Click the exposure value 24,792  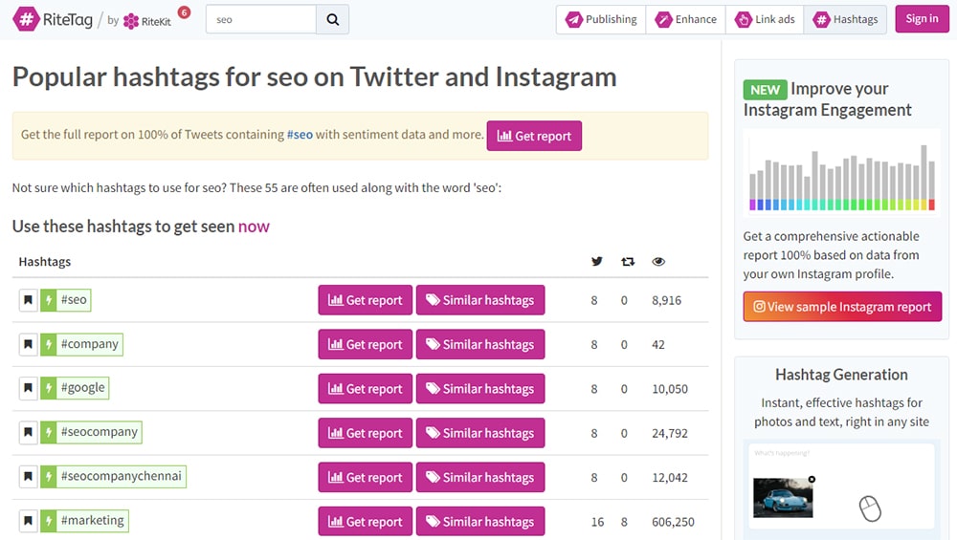[670, 433]
